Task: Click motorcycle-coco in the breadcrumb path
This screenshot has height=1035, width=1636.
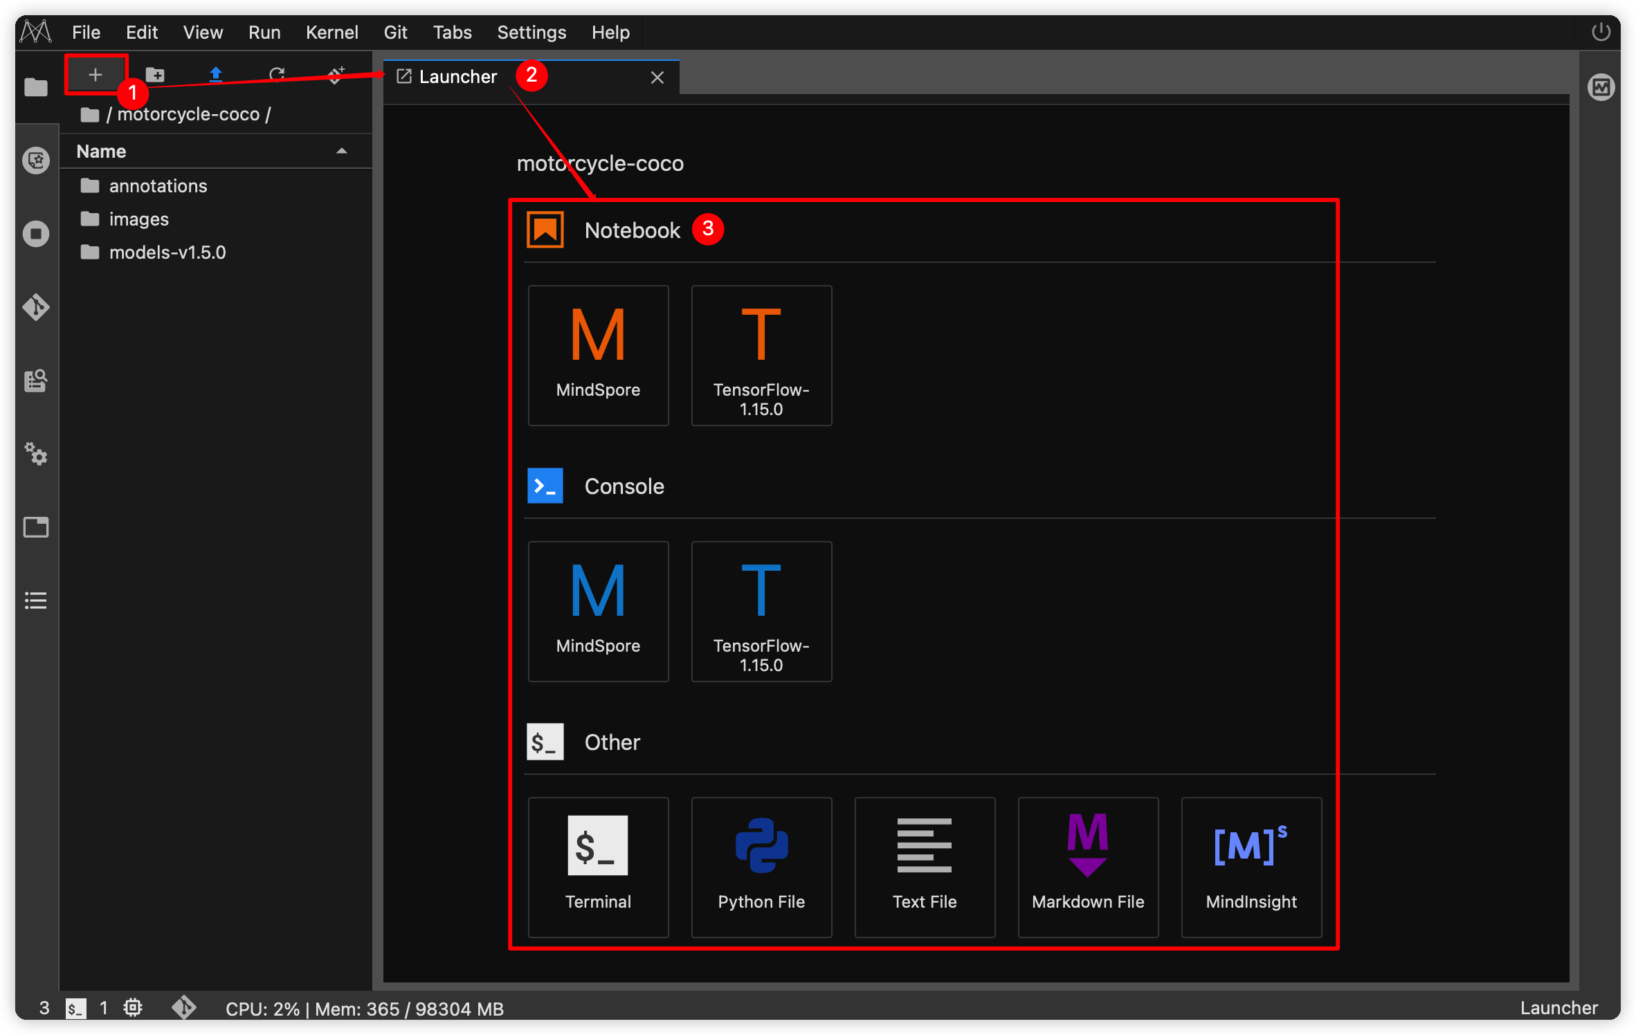Action: (188, 114)
